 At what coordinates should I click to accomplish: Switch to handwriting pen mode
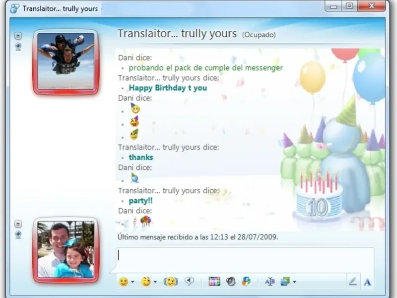[x=353, y=281]
